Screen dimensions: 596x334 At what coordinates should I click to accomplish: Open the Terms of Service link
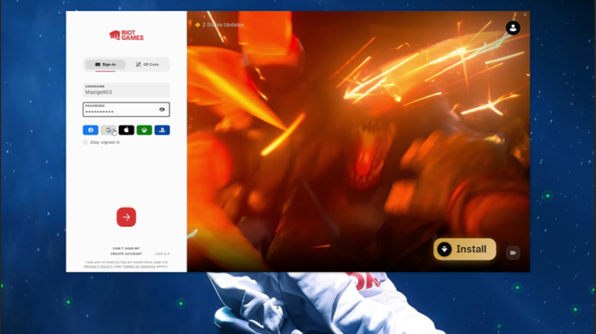tap(139, 266)
